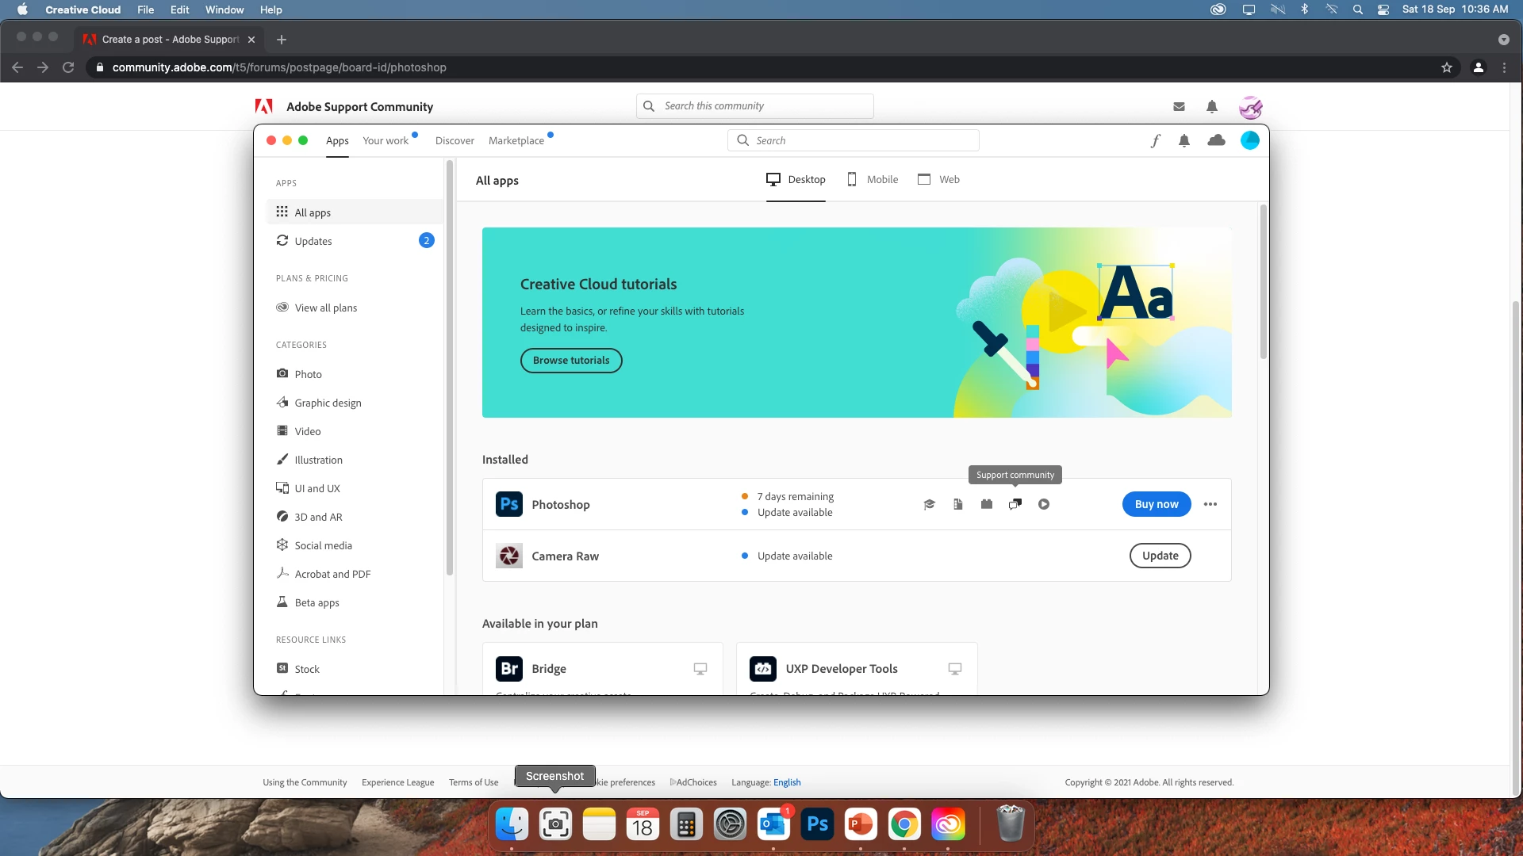This screenshot has height=856, width=1523.
Task: Open Creative Cloud notifications bell
Action: pyautogui.click(x=1184, y=140)
